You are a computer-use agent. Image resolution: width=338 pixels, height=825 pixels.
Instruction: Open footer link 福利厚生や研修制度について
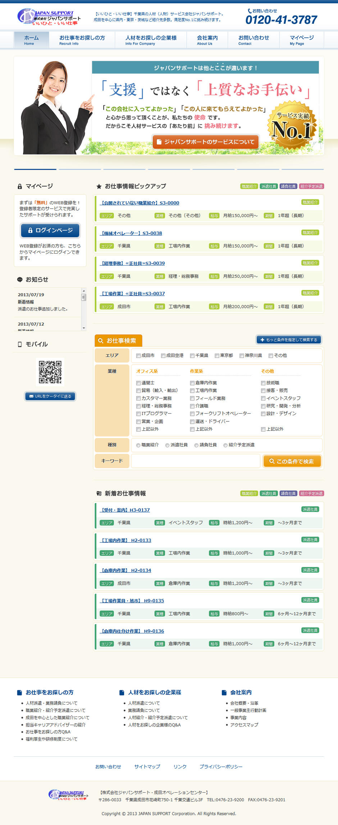(x=51, y=739)
